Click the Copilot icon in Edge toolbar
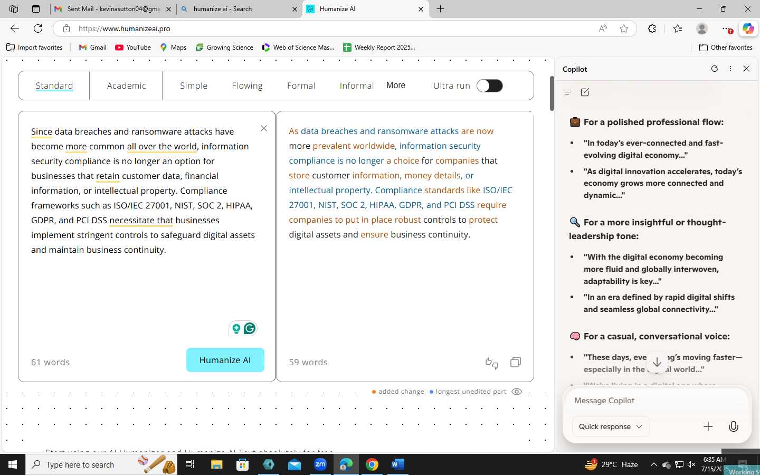 tap(748, 28)
